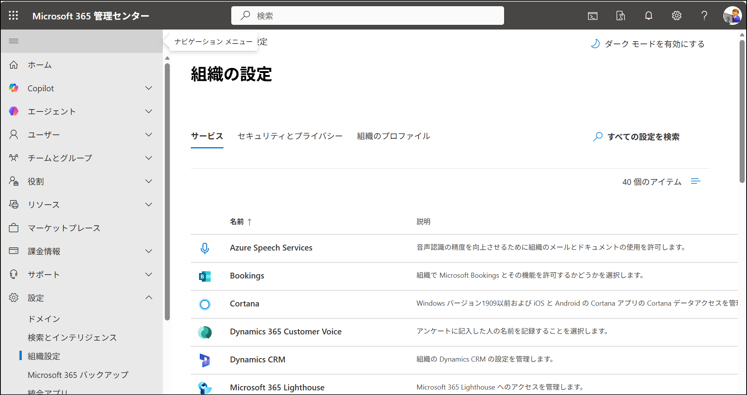Click すべての設定を検索 search button
Image resolution: width=747 pixels, height=395 pixels.
[636, 137]
